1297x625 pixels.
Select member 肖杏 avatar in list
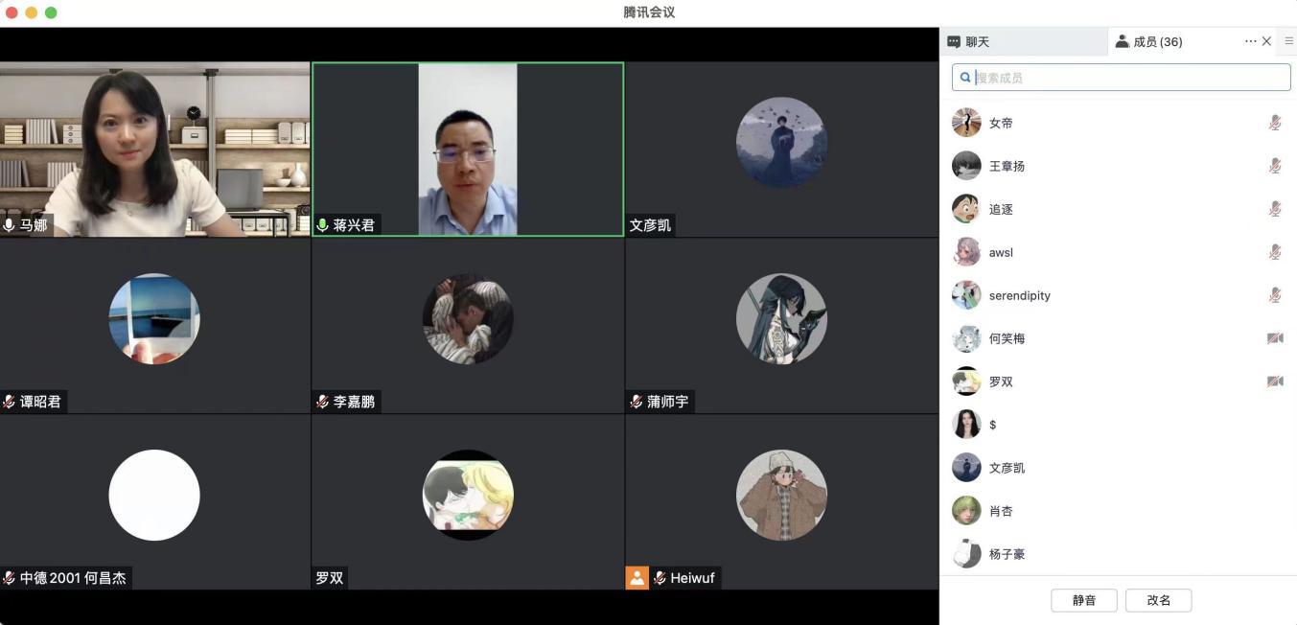(x=966, y=511)
